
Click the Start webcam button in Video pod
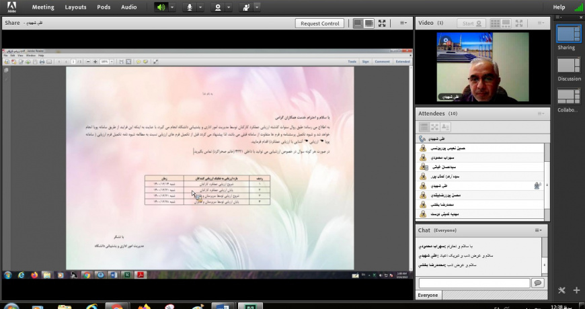pyautogui.click(x=471, y=23)
